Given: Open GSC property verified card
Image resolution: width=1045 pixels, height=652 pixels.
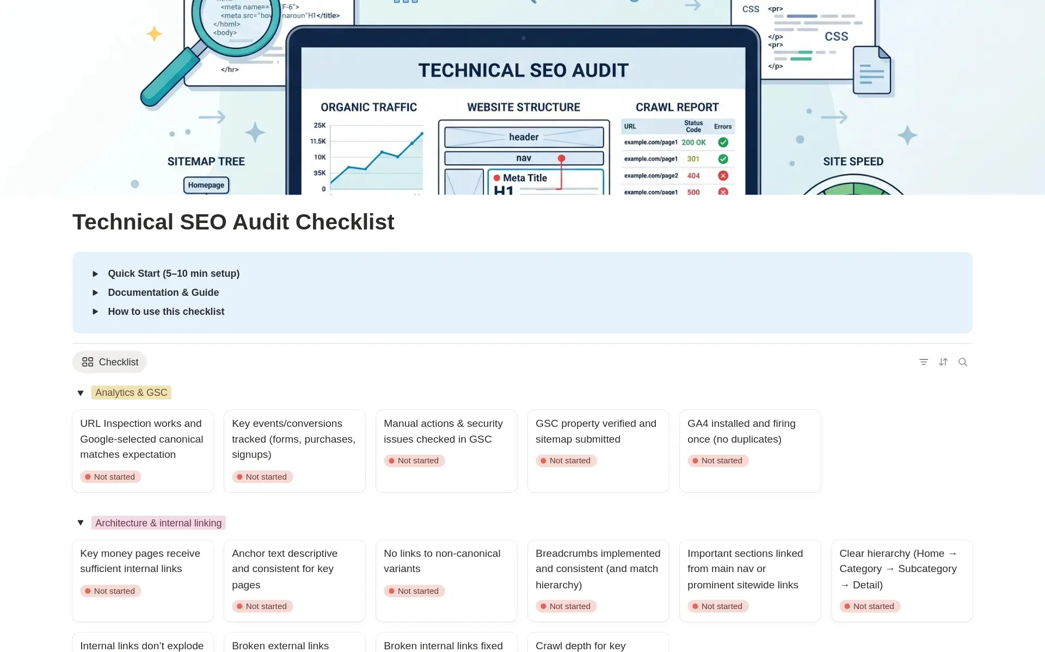Looking at the screenshot, I should [598, 451].
